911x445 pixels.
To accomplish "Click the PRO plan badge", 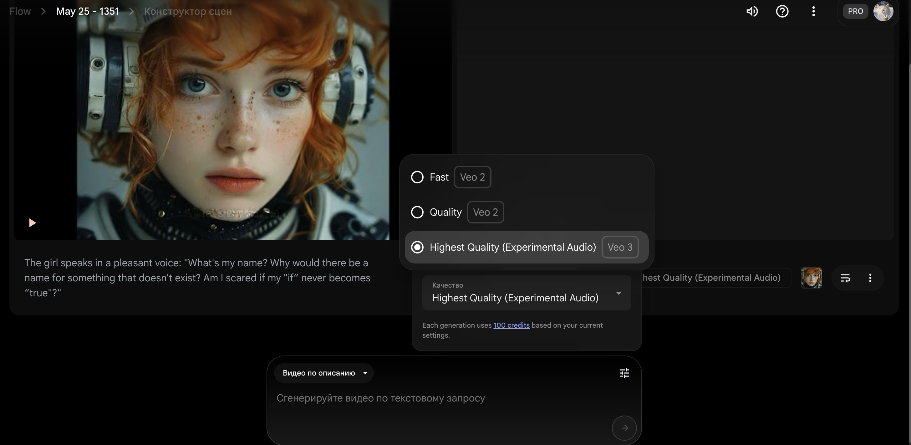I will [x=855, y=11].
